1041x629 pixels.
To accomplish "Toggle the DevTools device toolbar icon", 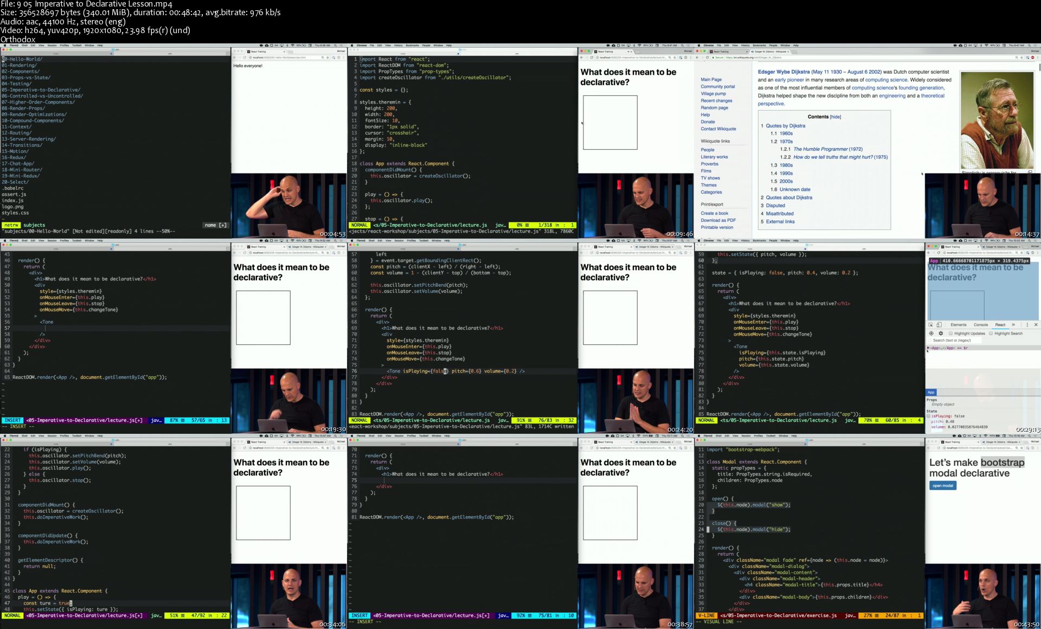I will pyautogui.click(x=939, y=325).
